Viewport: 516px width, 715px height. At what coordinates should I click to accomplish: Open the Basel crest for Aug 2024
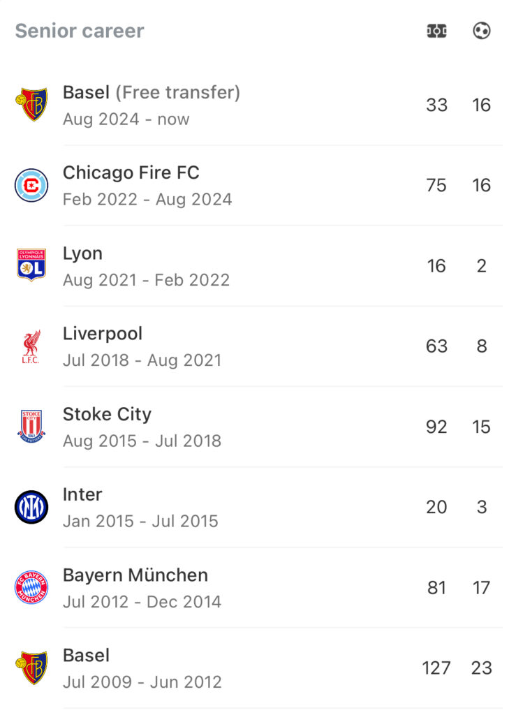[31, 105]
